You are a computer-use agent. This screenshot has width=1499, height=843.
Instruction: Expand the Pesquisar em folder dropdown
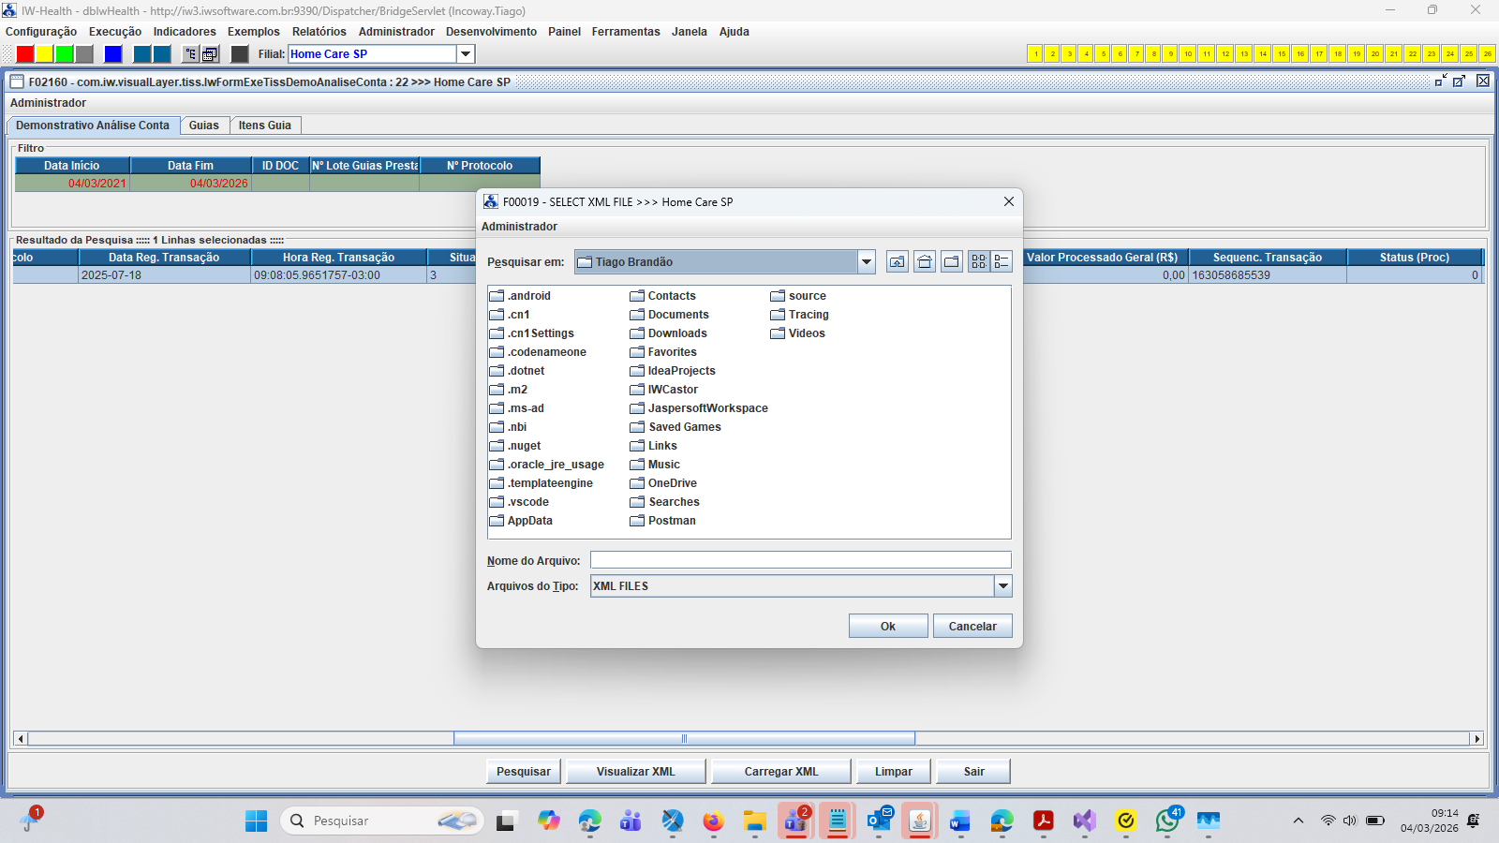pos(867,262)
